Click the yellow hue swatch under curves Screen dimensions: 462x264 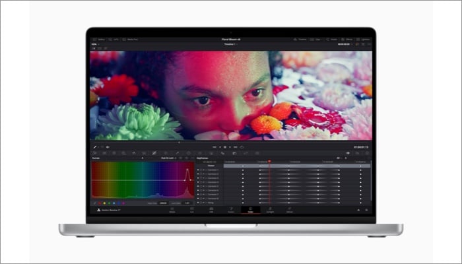point(104,203)
